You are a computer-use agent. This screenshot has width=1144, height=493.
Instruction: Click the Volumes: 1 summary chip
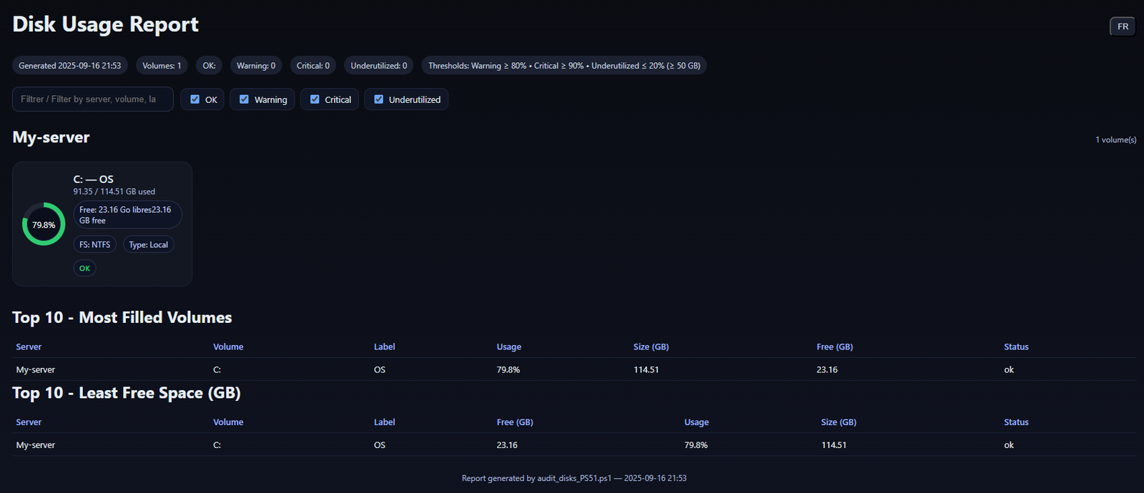[162, 66]
